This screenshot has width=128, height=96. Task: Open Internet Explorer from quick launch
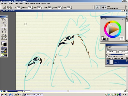coord(10,94)
